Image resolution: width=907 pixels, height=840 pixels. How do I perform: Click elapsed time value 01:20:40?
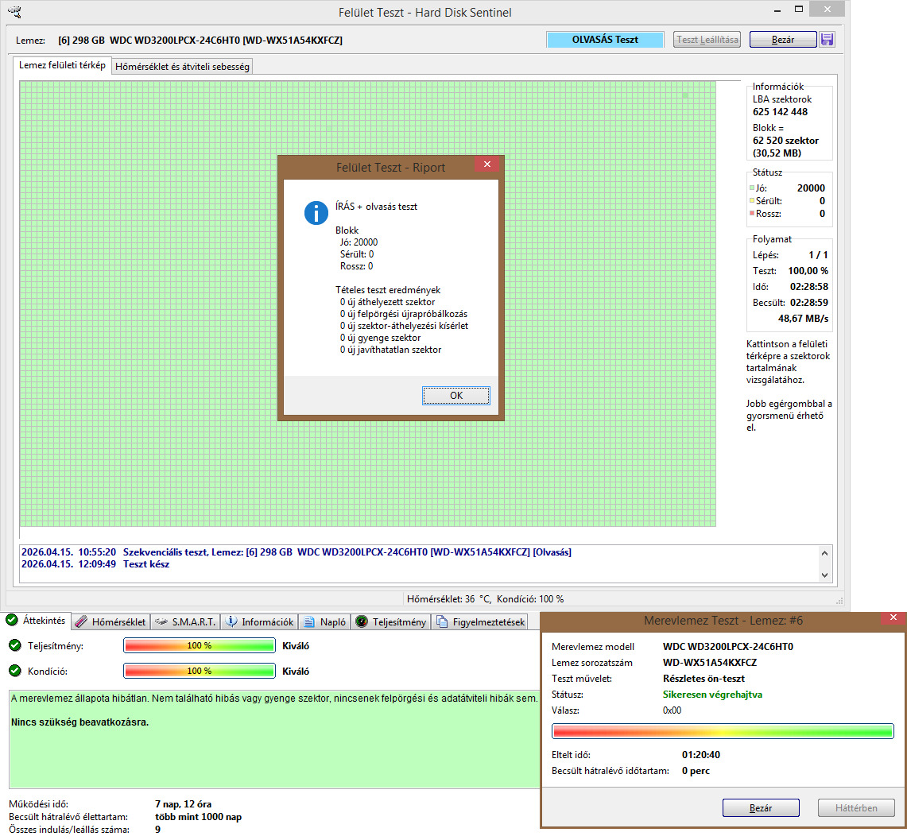701,754
